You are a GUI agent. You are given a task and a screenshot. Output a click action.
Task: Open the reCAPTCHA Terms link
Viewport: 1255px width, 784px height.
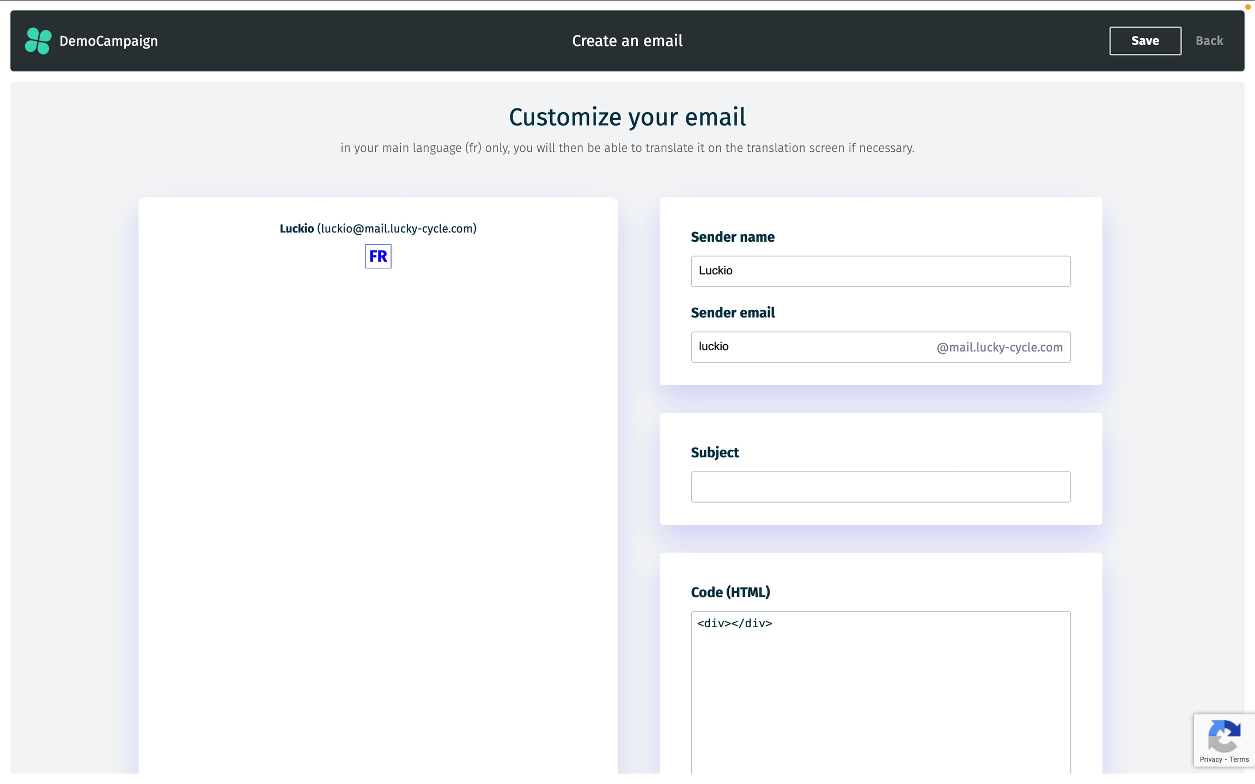(x=1239, y=759)
